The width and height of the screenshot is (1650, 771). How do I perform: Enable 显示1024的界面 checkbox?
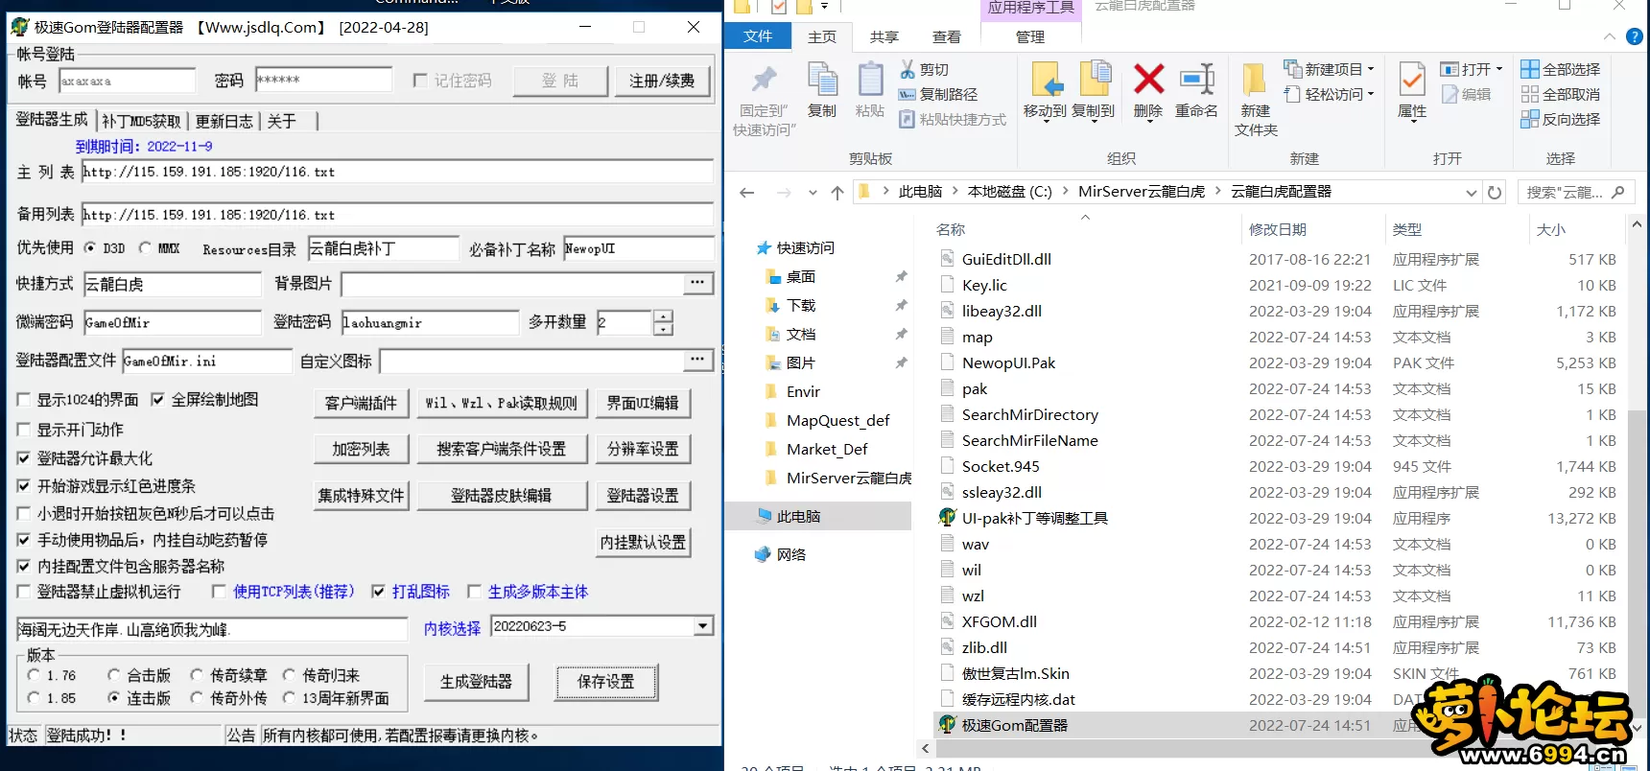24,400
